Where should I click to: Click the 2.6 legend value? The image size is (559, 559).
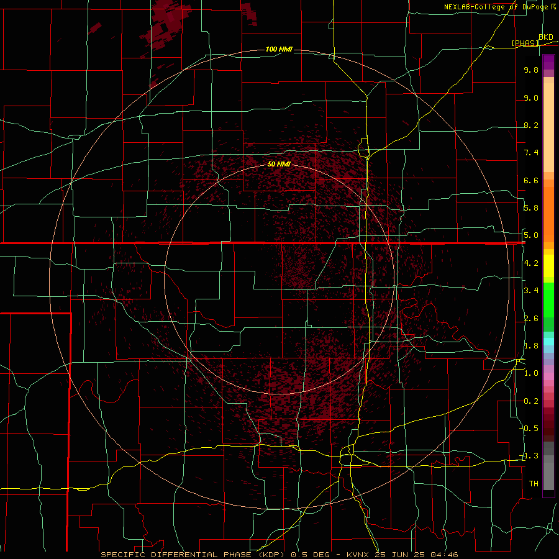(531, 319)
